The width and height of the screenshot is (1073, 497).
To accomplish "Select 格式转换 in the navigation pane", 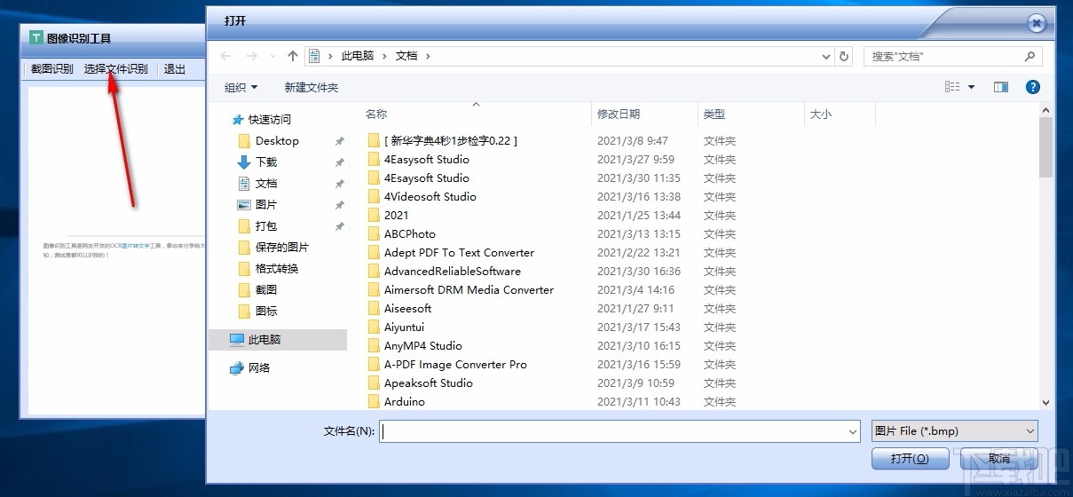I will coord(277,269).
